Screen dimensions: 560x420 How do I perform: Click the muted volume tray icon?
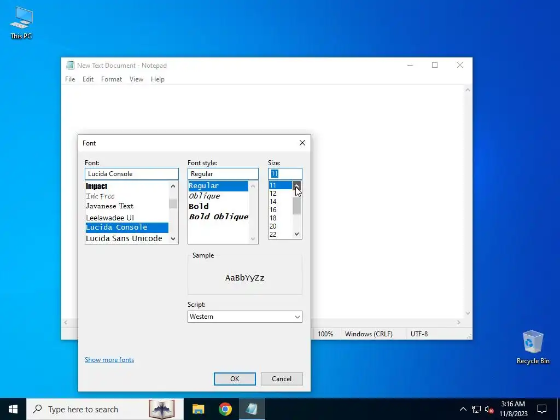click(x=489, y=409)
